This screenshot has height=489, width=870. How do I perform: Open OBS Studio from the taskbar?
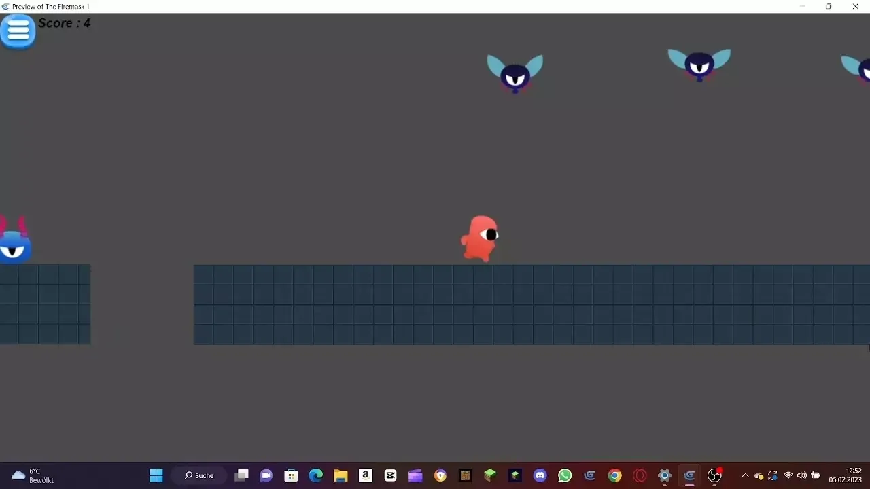714,475
